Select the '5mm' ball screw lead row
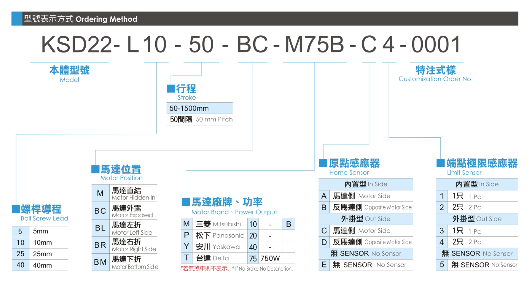530x286 pixels. [40, 231]
